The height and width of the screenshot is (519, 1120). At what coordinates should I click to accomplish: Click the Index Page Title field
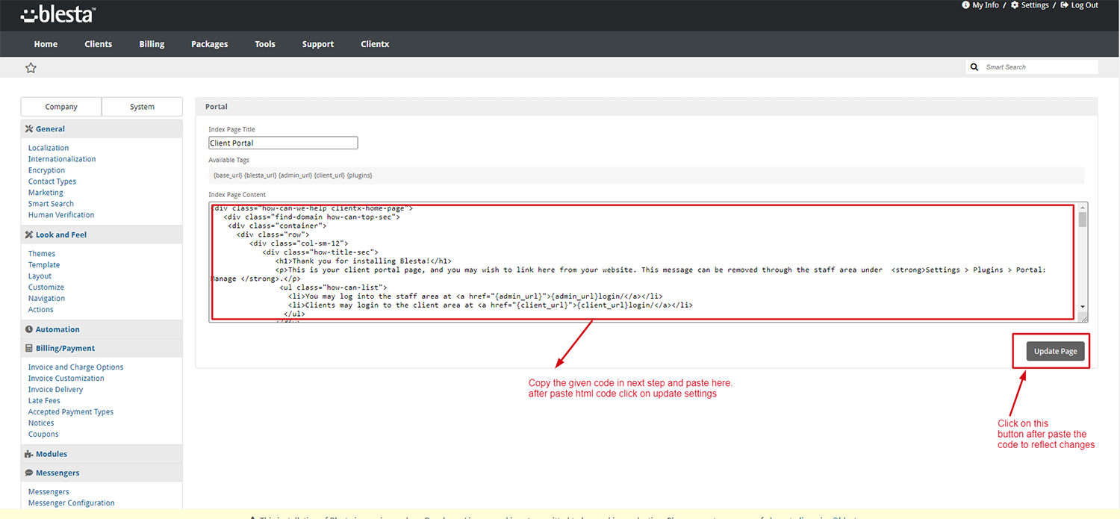coord(283,143)
